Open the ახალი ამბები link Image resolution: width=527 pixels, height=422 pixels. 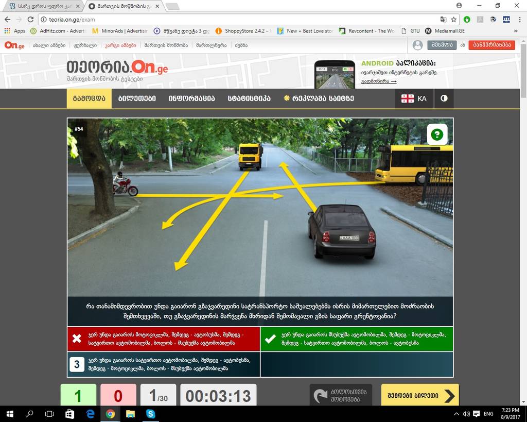[49, 45]
